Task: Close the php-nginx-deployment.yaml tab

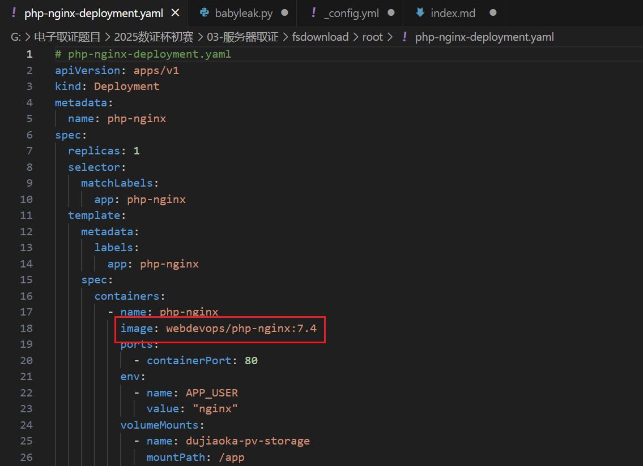Action: click(176, 12)
